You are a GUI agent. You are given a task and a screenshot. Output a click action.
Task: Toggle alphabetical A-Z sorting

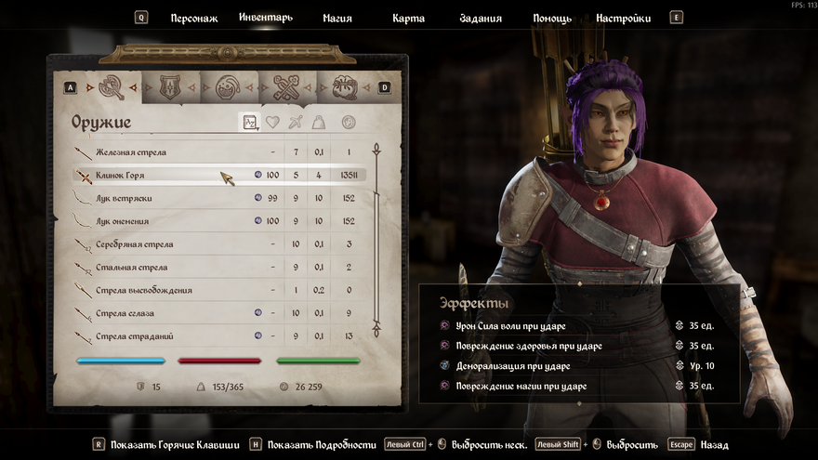pos(249,122)
